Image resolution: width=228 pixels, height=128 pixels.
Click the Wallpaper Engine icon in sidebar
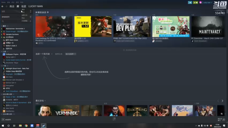point(4,54)
